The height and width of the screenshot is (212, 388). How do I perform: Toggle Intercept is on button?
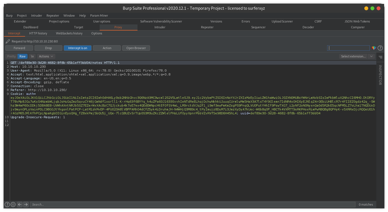pyautogui.click(x=78, y=48)
